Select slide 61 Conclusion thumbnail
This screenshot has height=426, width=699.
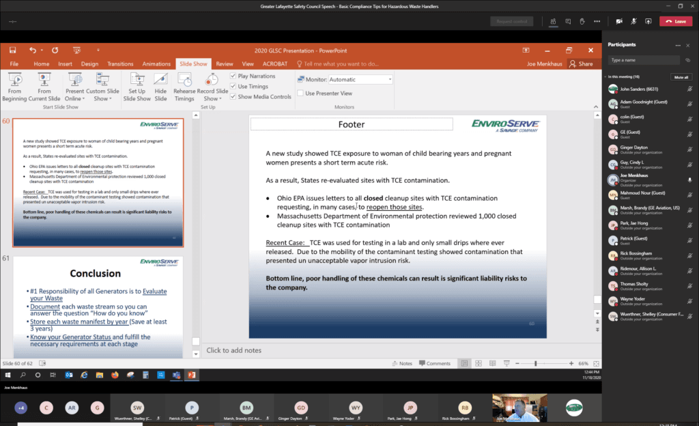pos(98,307)
